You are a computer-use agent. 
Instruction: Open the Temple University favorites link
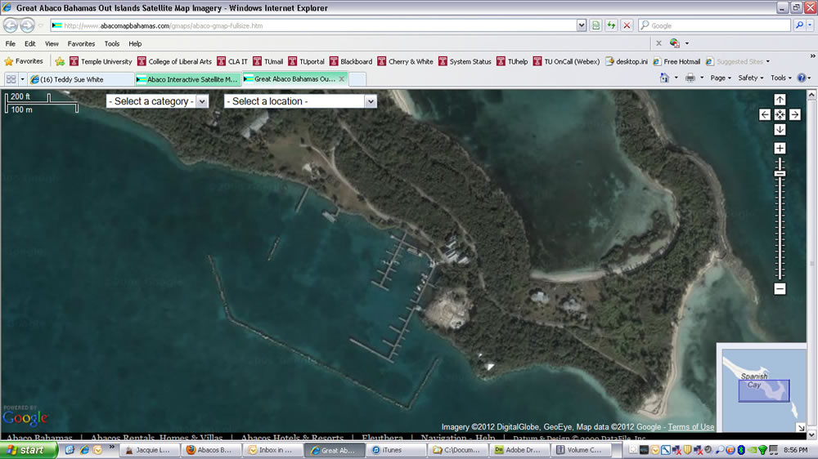(x=101, y=61)
